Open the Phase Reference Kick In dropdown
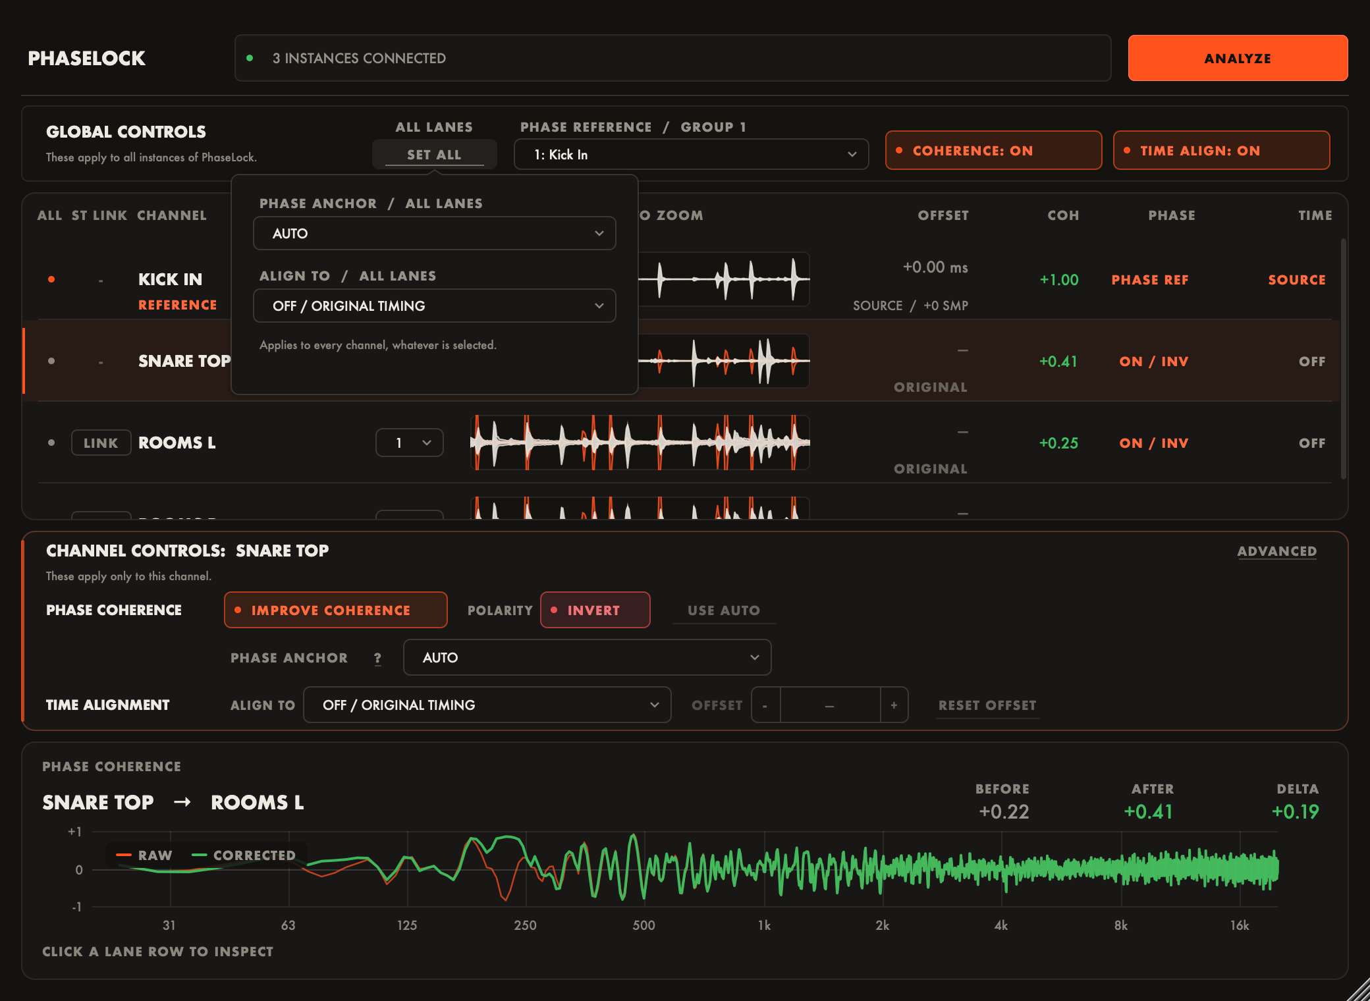 [x=691, y=154]
